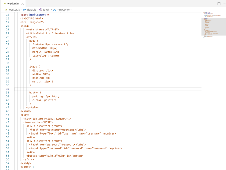
Task: Place cursor on empty line 37
Action: coord(108,89)
